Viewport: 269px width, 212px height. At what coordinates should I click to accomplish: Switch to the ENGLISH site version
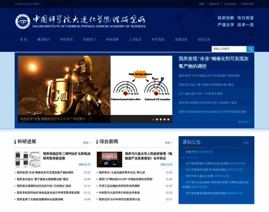click(230, 4)
